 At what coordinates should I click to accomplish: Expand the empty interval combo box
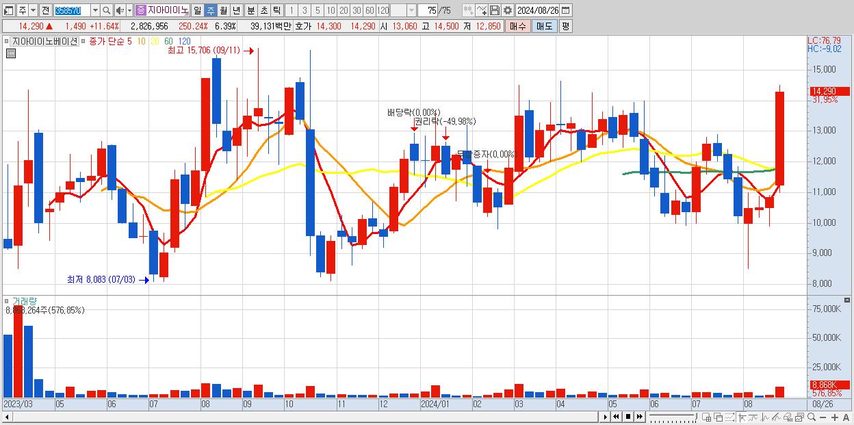click(411, 10)
